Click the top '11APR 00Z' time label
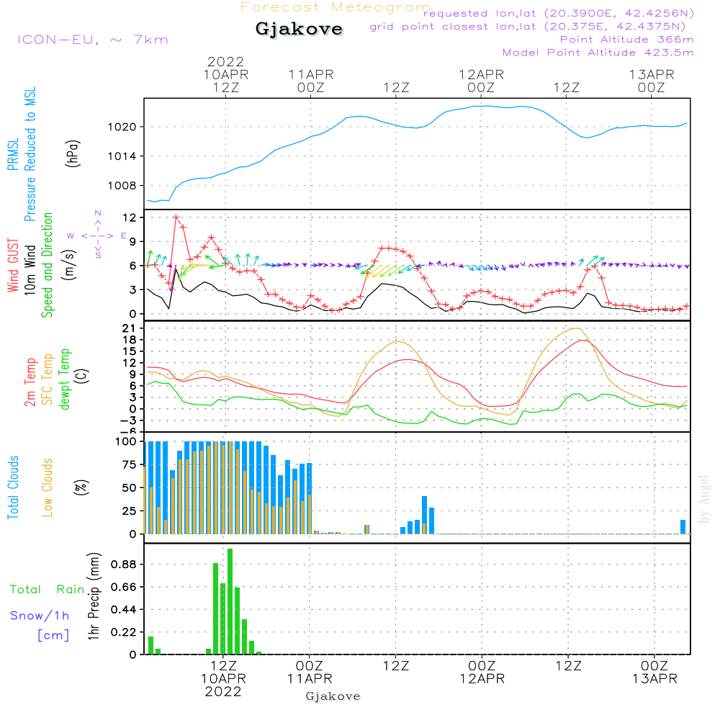 311,81
